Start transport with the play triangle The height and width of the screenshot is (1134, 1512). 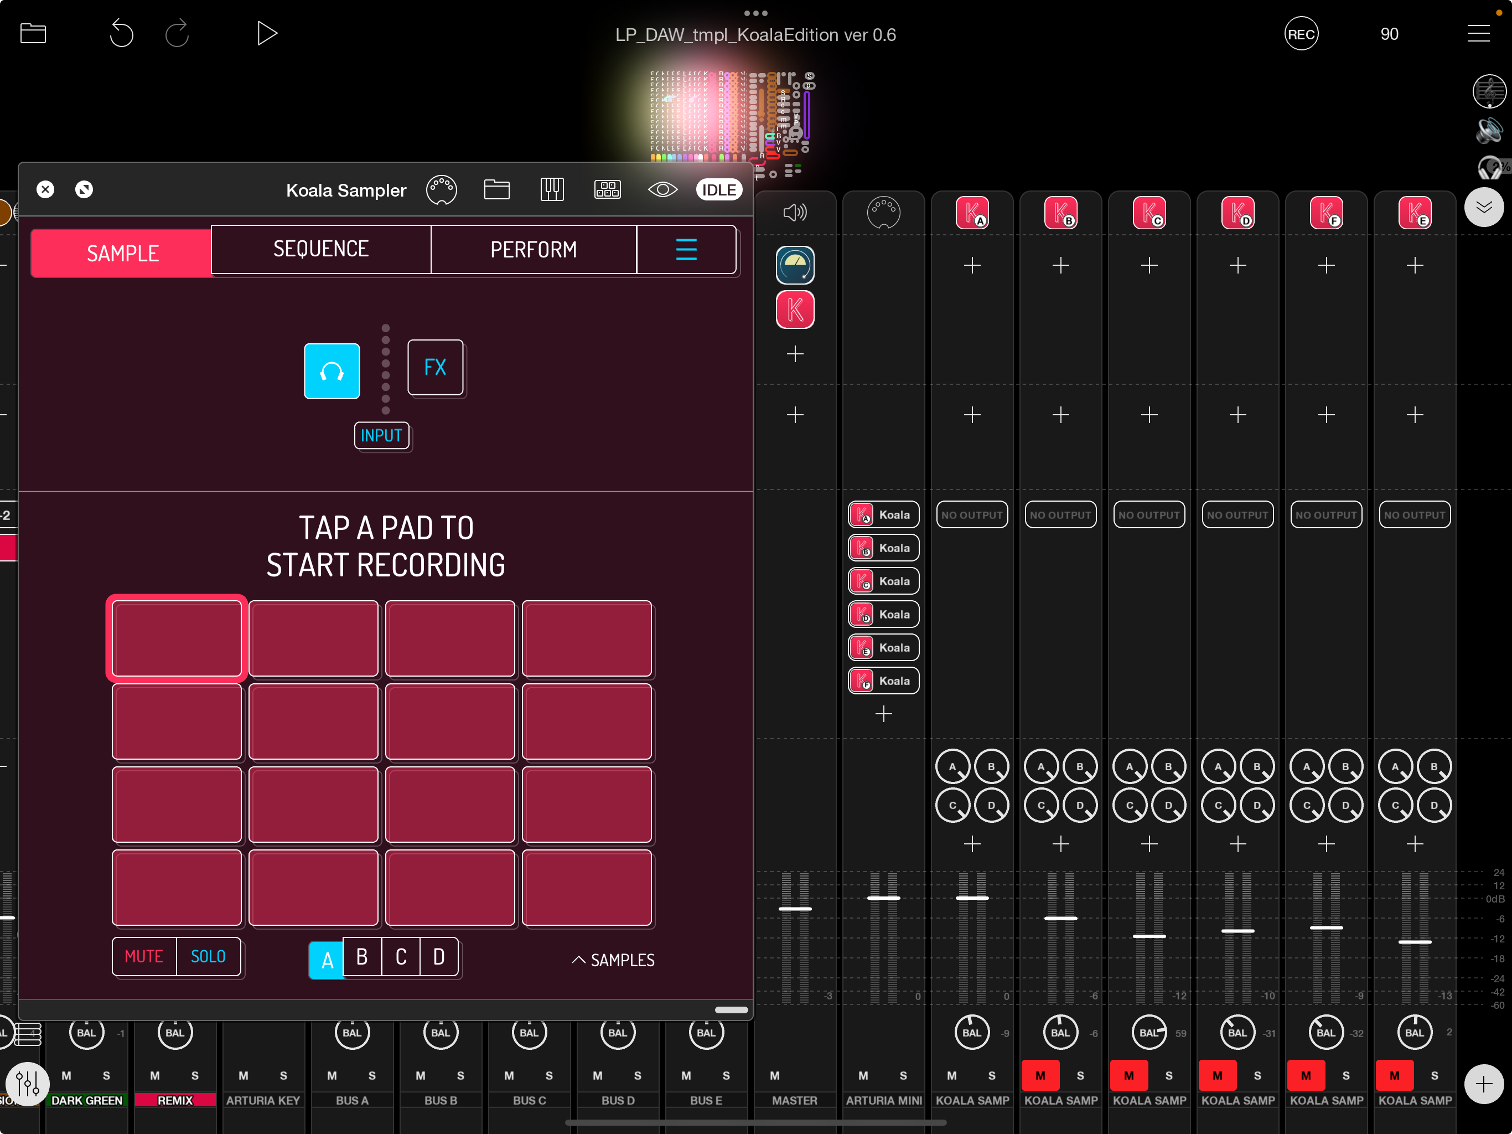tap(267, 34)
